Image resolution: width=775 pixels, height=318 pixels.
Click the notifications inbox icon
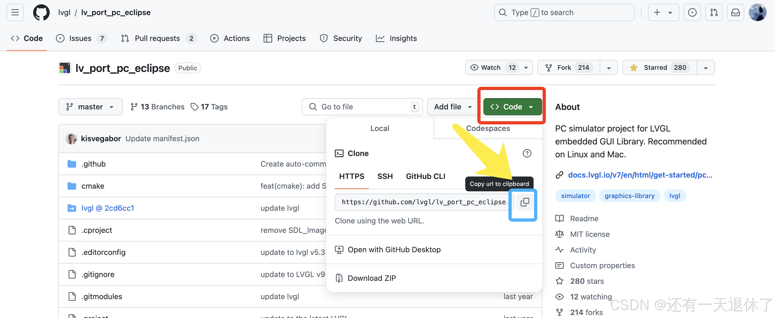tap(735, 13)
